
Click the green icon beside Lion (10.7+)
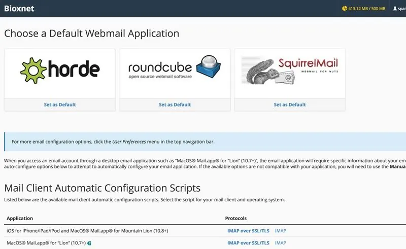(x=89, y=243)
